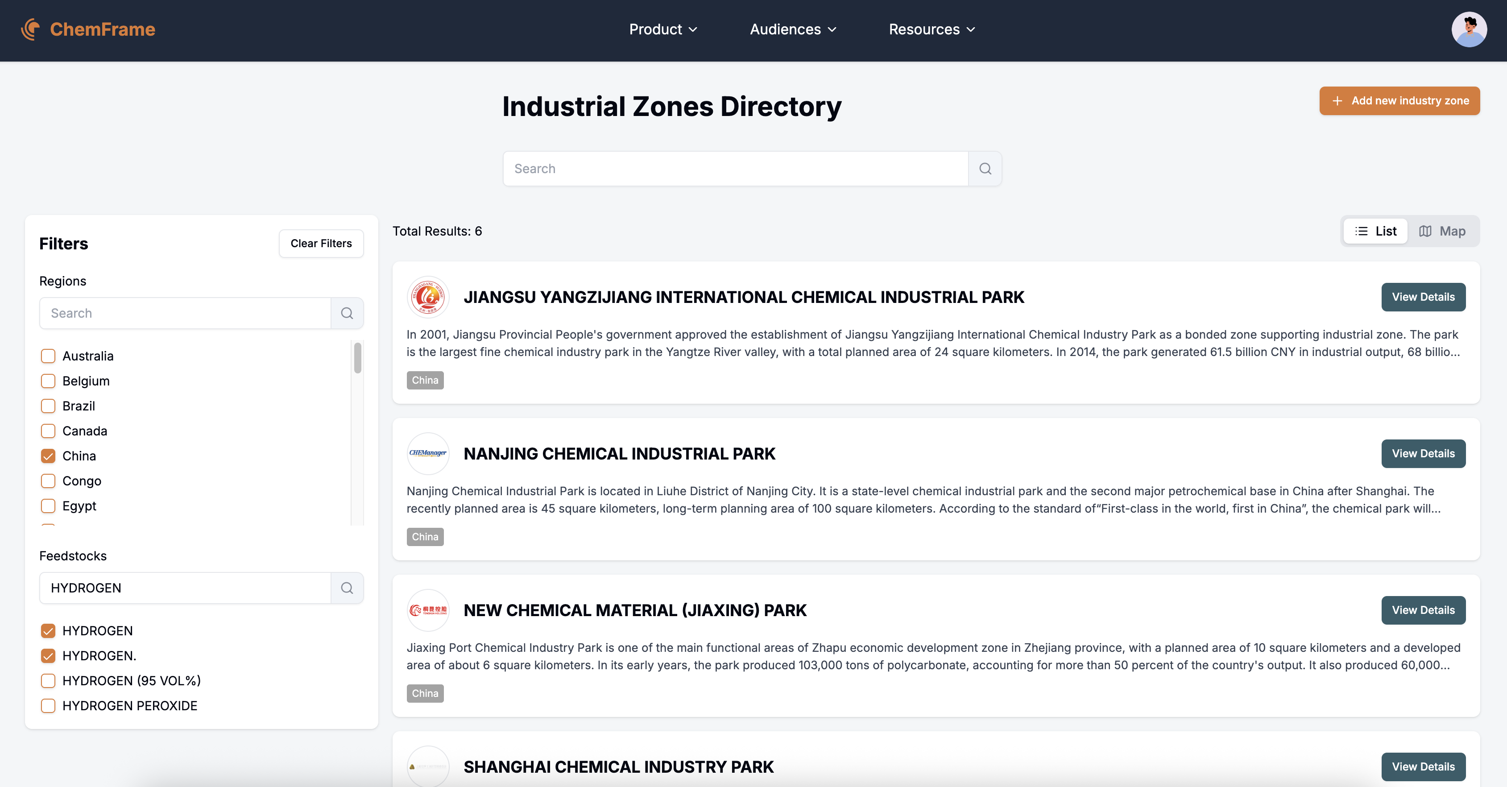This screenshot has width=1507, height=787.
Task: Click the Feedstocks search magnifier icon
Action: [347, 588]
